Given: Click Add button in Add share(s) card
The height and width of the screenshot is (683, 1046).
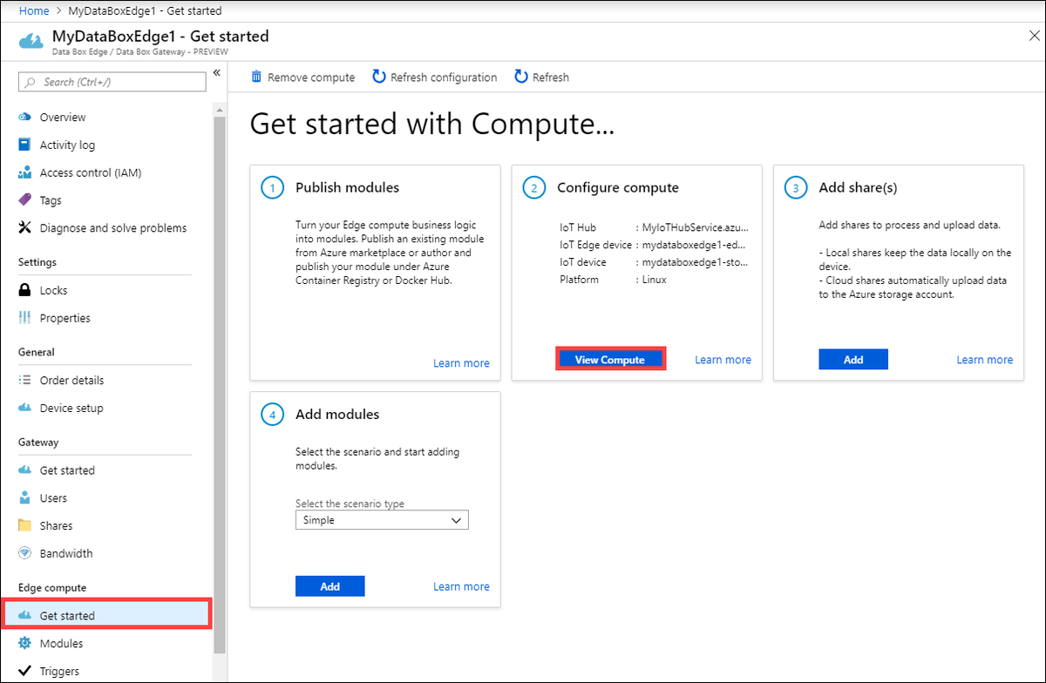Looking at the screenshot, I should pyautogui.click(x=853, y=360).
